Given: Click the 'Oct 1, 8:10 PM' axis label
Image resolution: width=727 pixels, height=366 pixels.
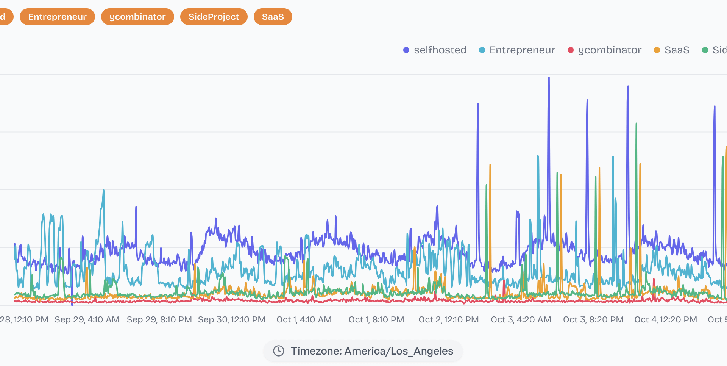Looking at the screenshot, I should click(376, 319).
